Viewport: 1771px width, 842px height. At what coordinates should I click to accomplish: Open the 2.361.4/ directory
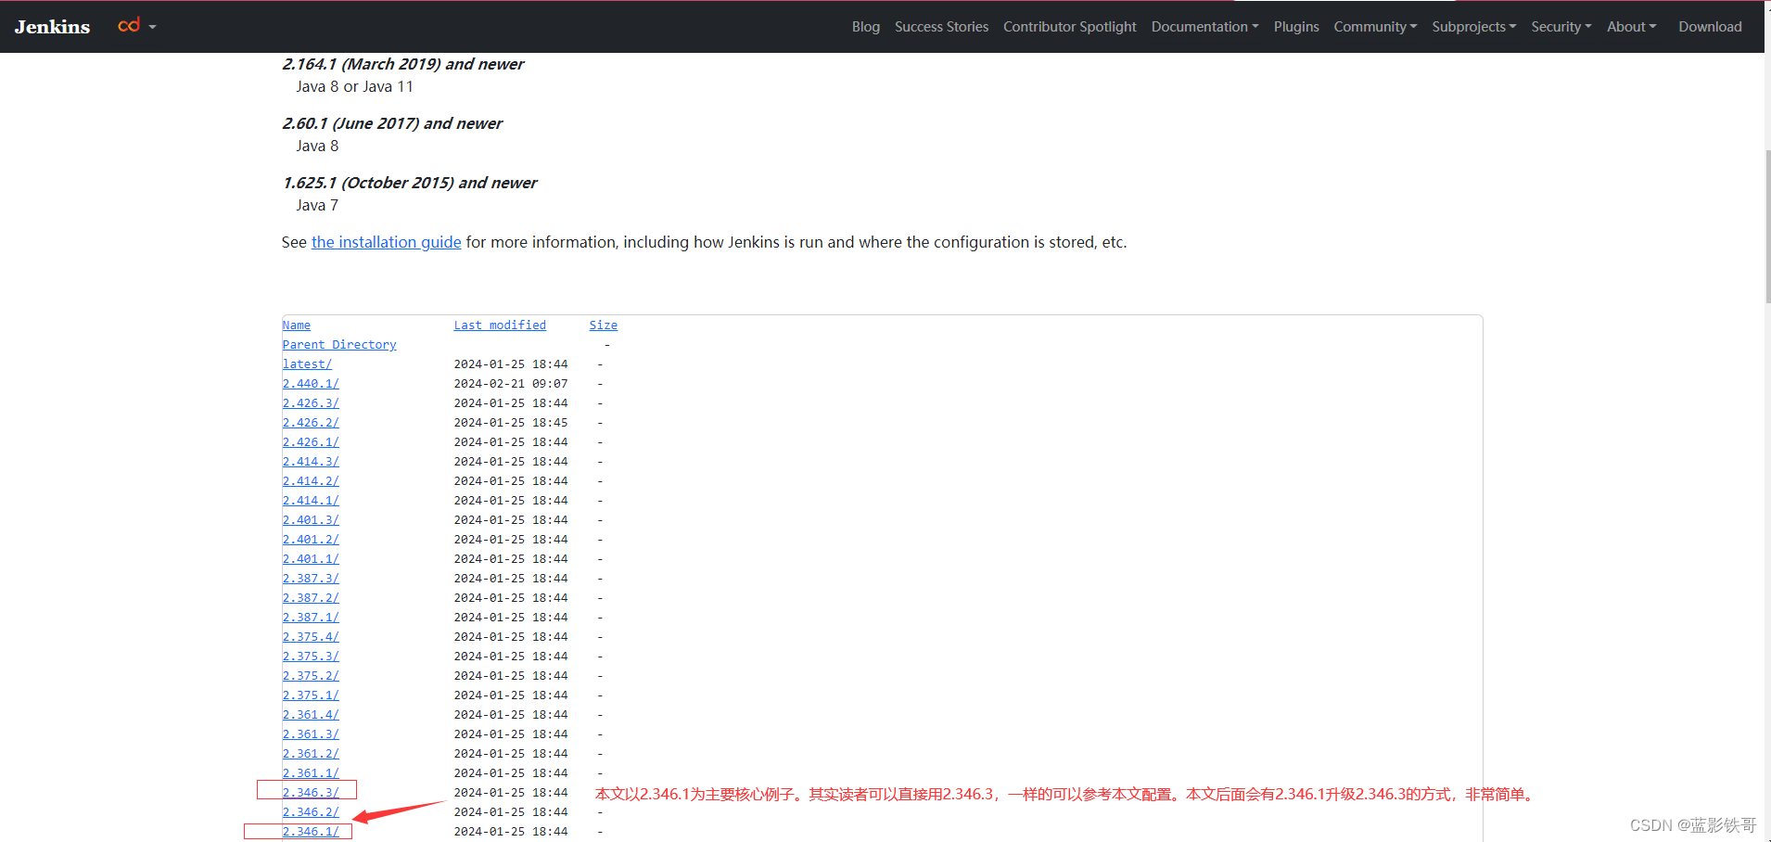[311, 715]
